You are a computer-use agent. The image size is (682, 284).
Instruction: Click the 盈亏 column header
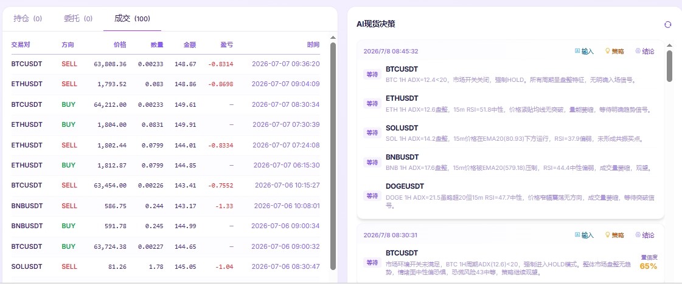226,44
